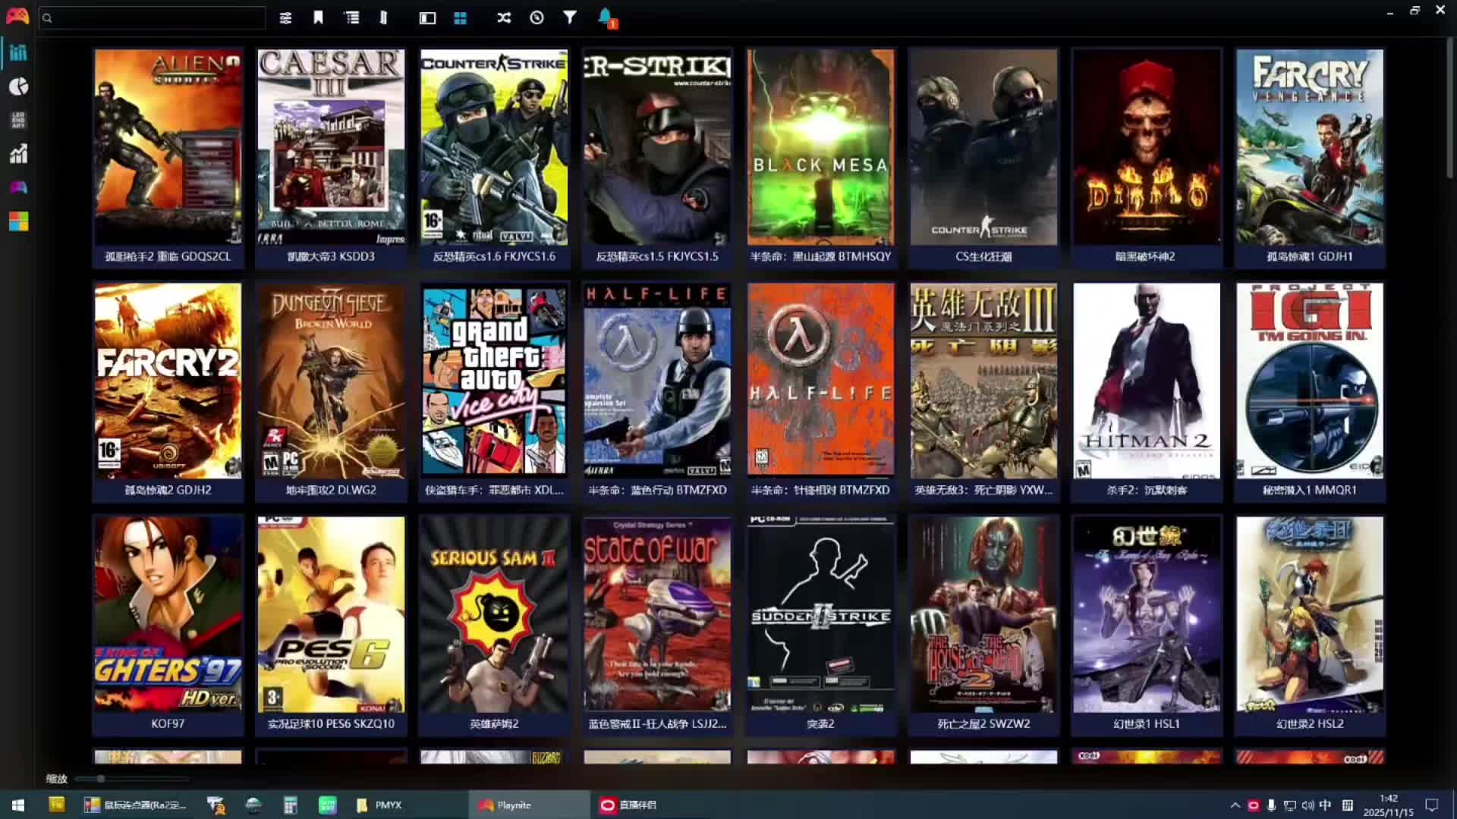Pick a random game with shuffle icon
Screen dimensions: 1457x819
tap(504, 17)
